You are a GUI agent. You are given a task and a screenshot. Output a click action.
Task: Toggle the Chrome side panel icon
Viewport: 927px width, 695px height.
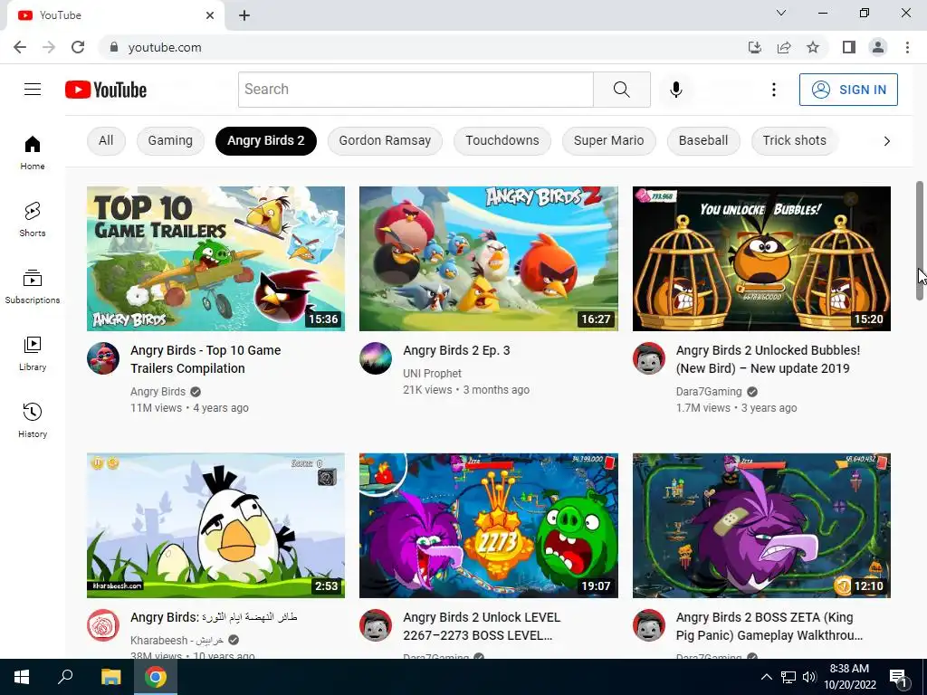849,47
